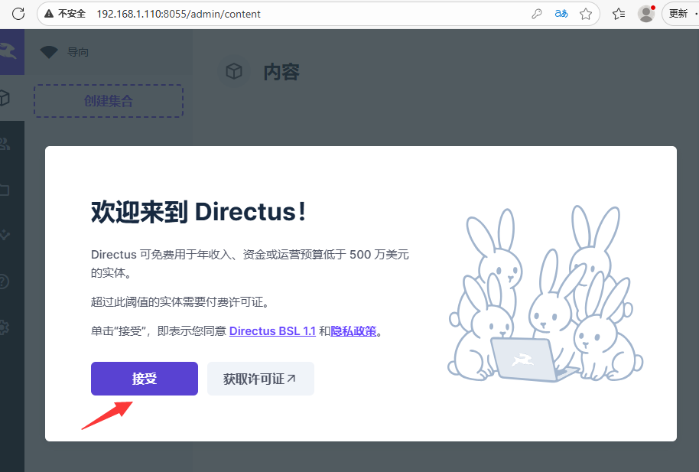Click the diamond icon beside 导向

pos(49,52)
